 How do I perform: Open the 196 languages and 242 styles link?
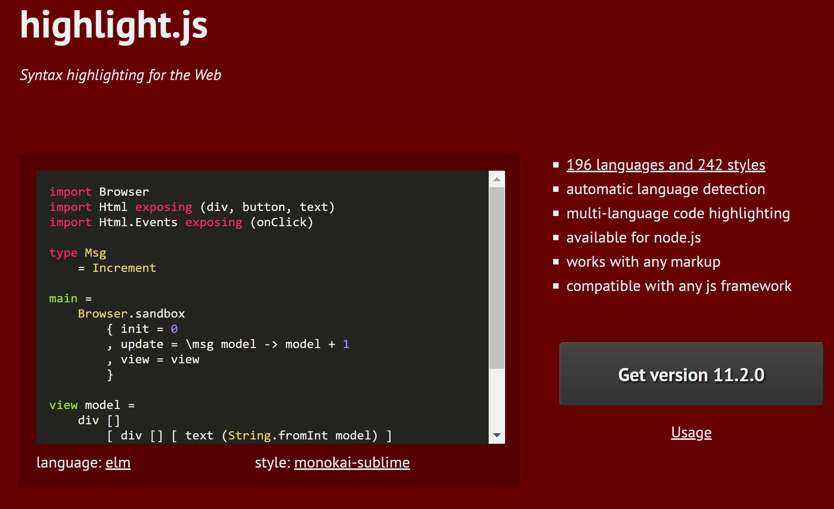665,165
